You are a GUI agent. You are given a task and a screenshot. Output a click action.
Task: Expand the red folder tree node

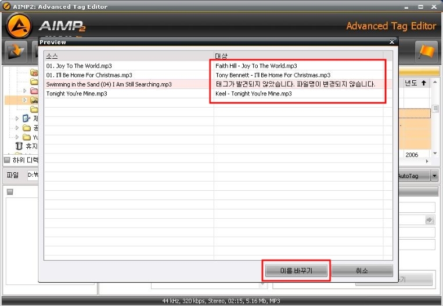[x=25, y=91]
